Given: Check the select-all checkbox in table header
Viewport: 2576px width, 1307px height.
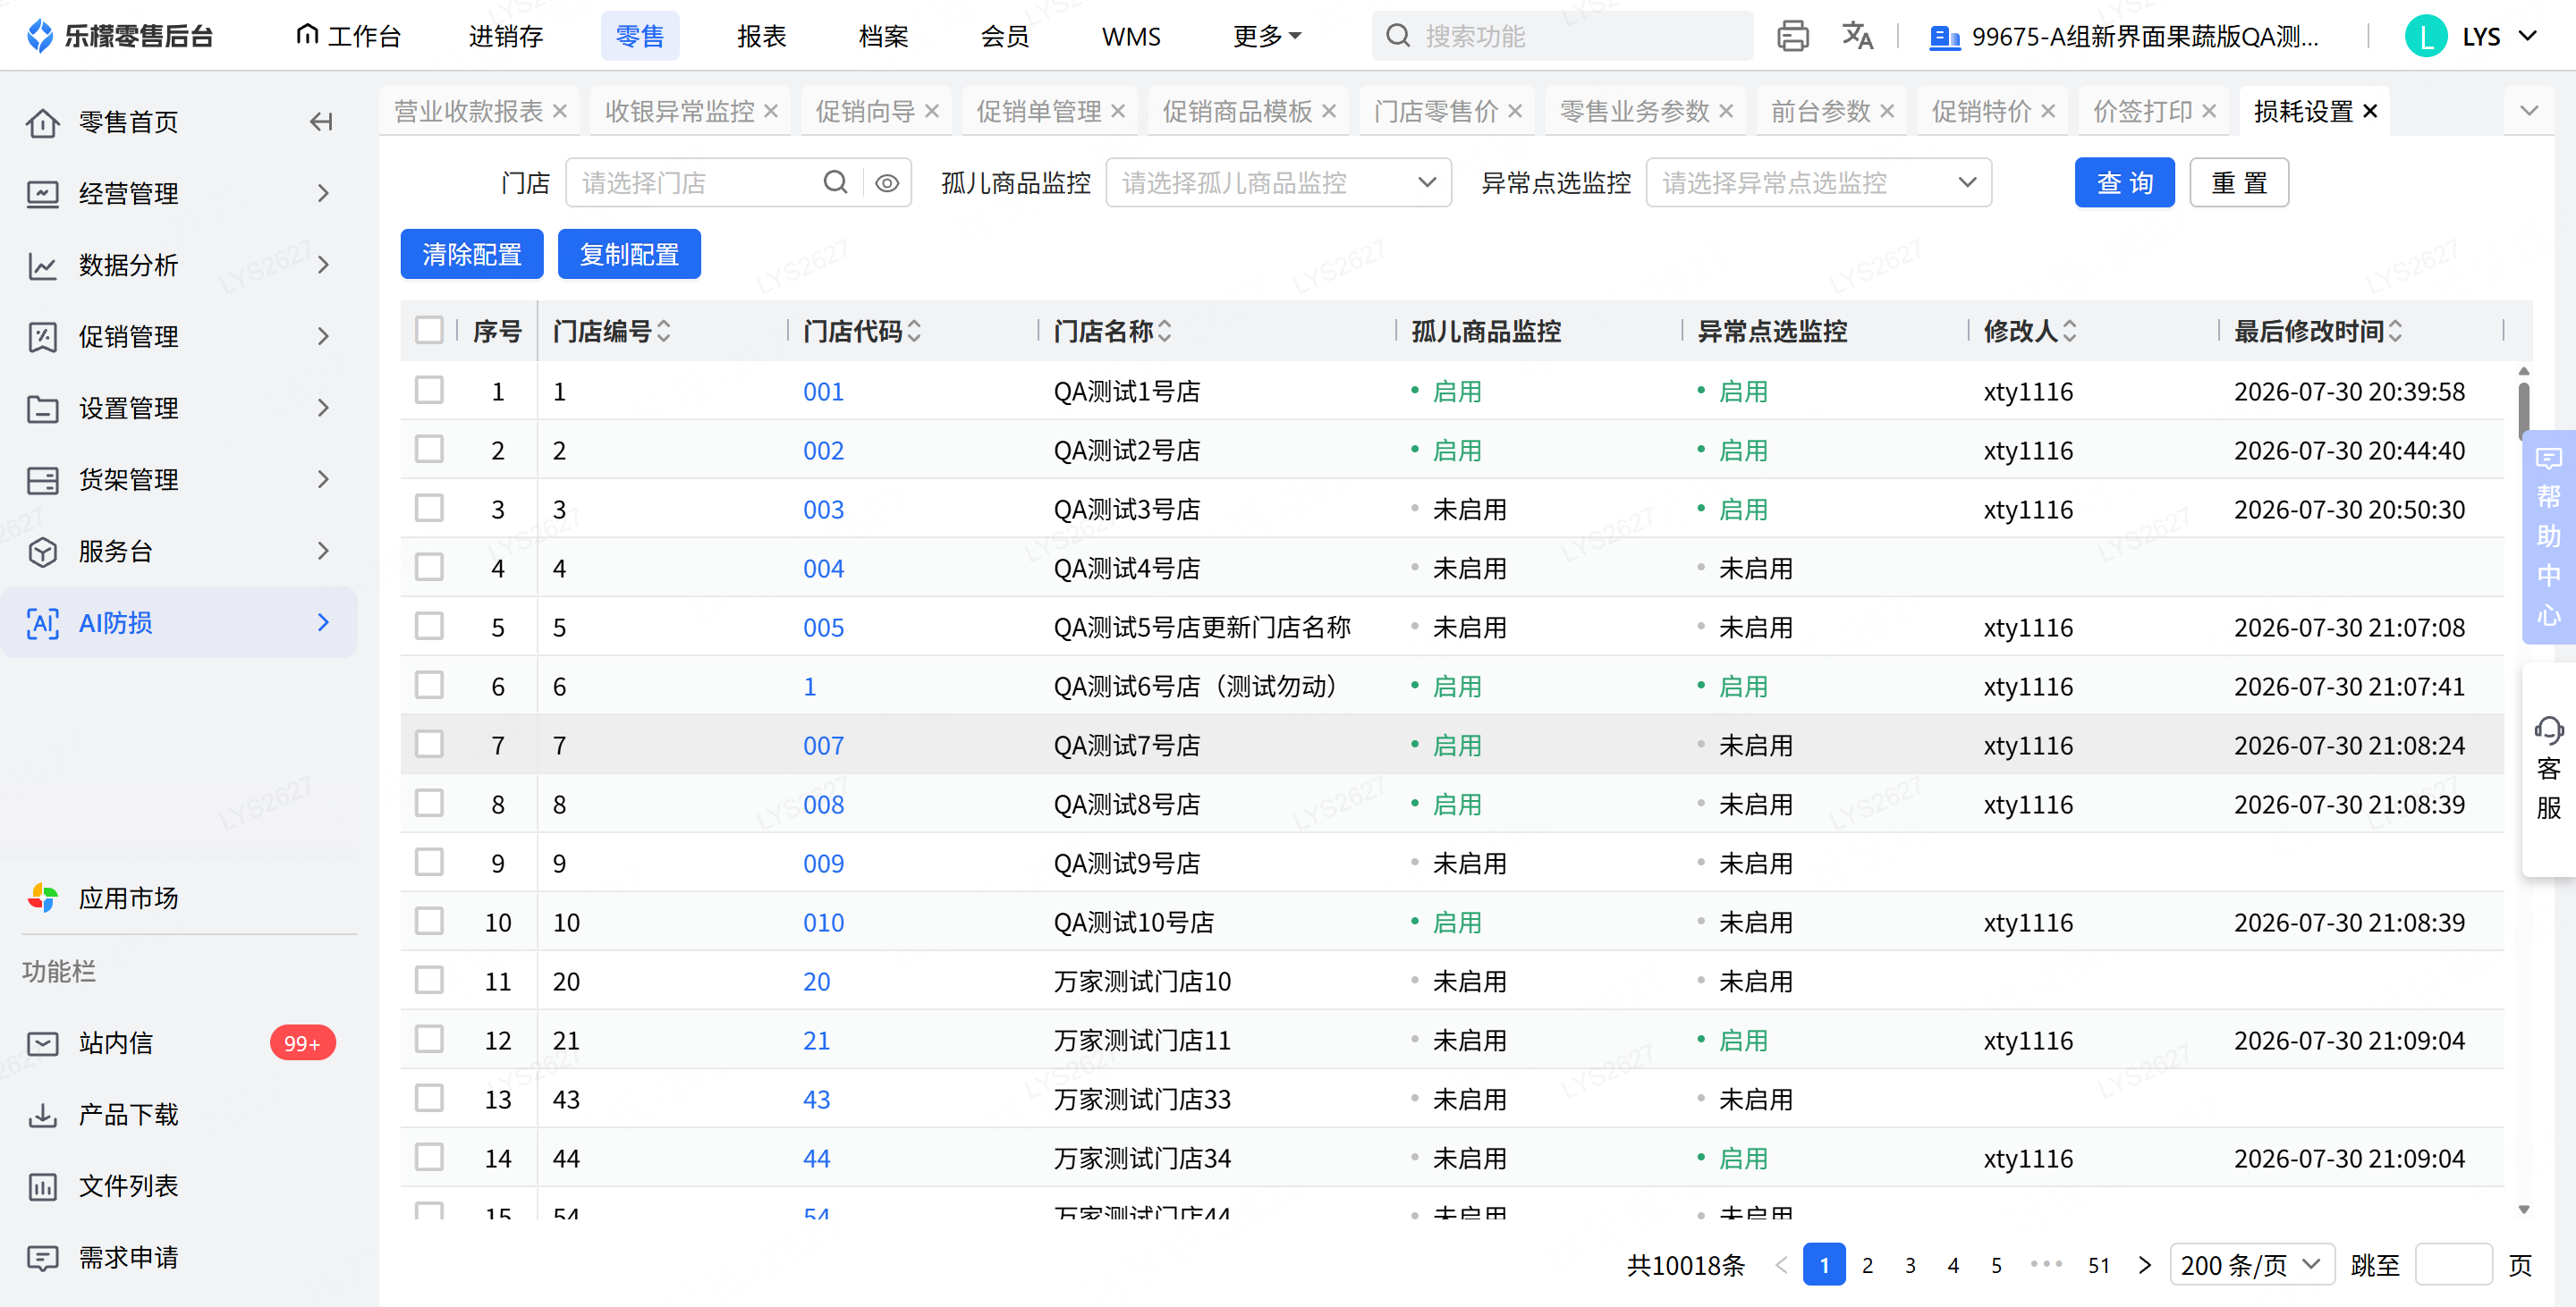Looking at the screenshot, I should coord(429,331).
